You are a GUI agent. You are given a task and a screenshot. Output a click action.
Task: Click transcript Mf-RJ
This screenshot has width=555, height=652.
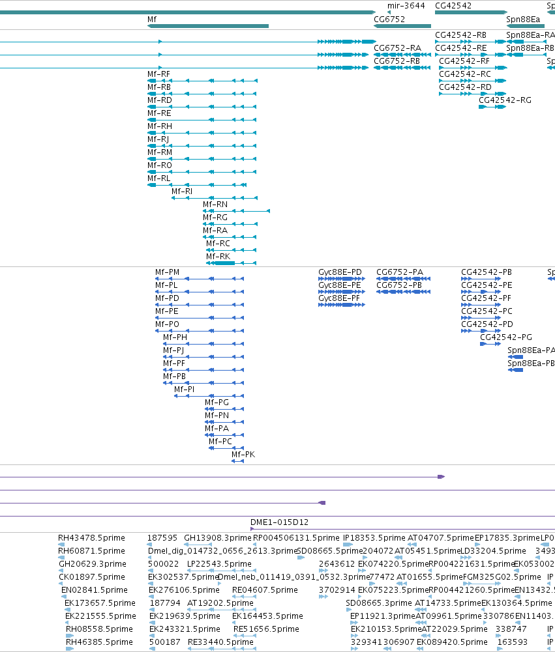point(158,139)
